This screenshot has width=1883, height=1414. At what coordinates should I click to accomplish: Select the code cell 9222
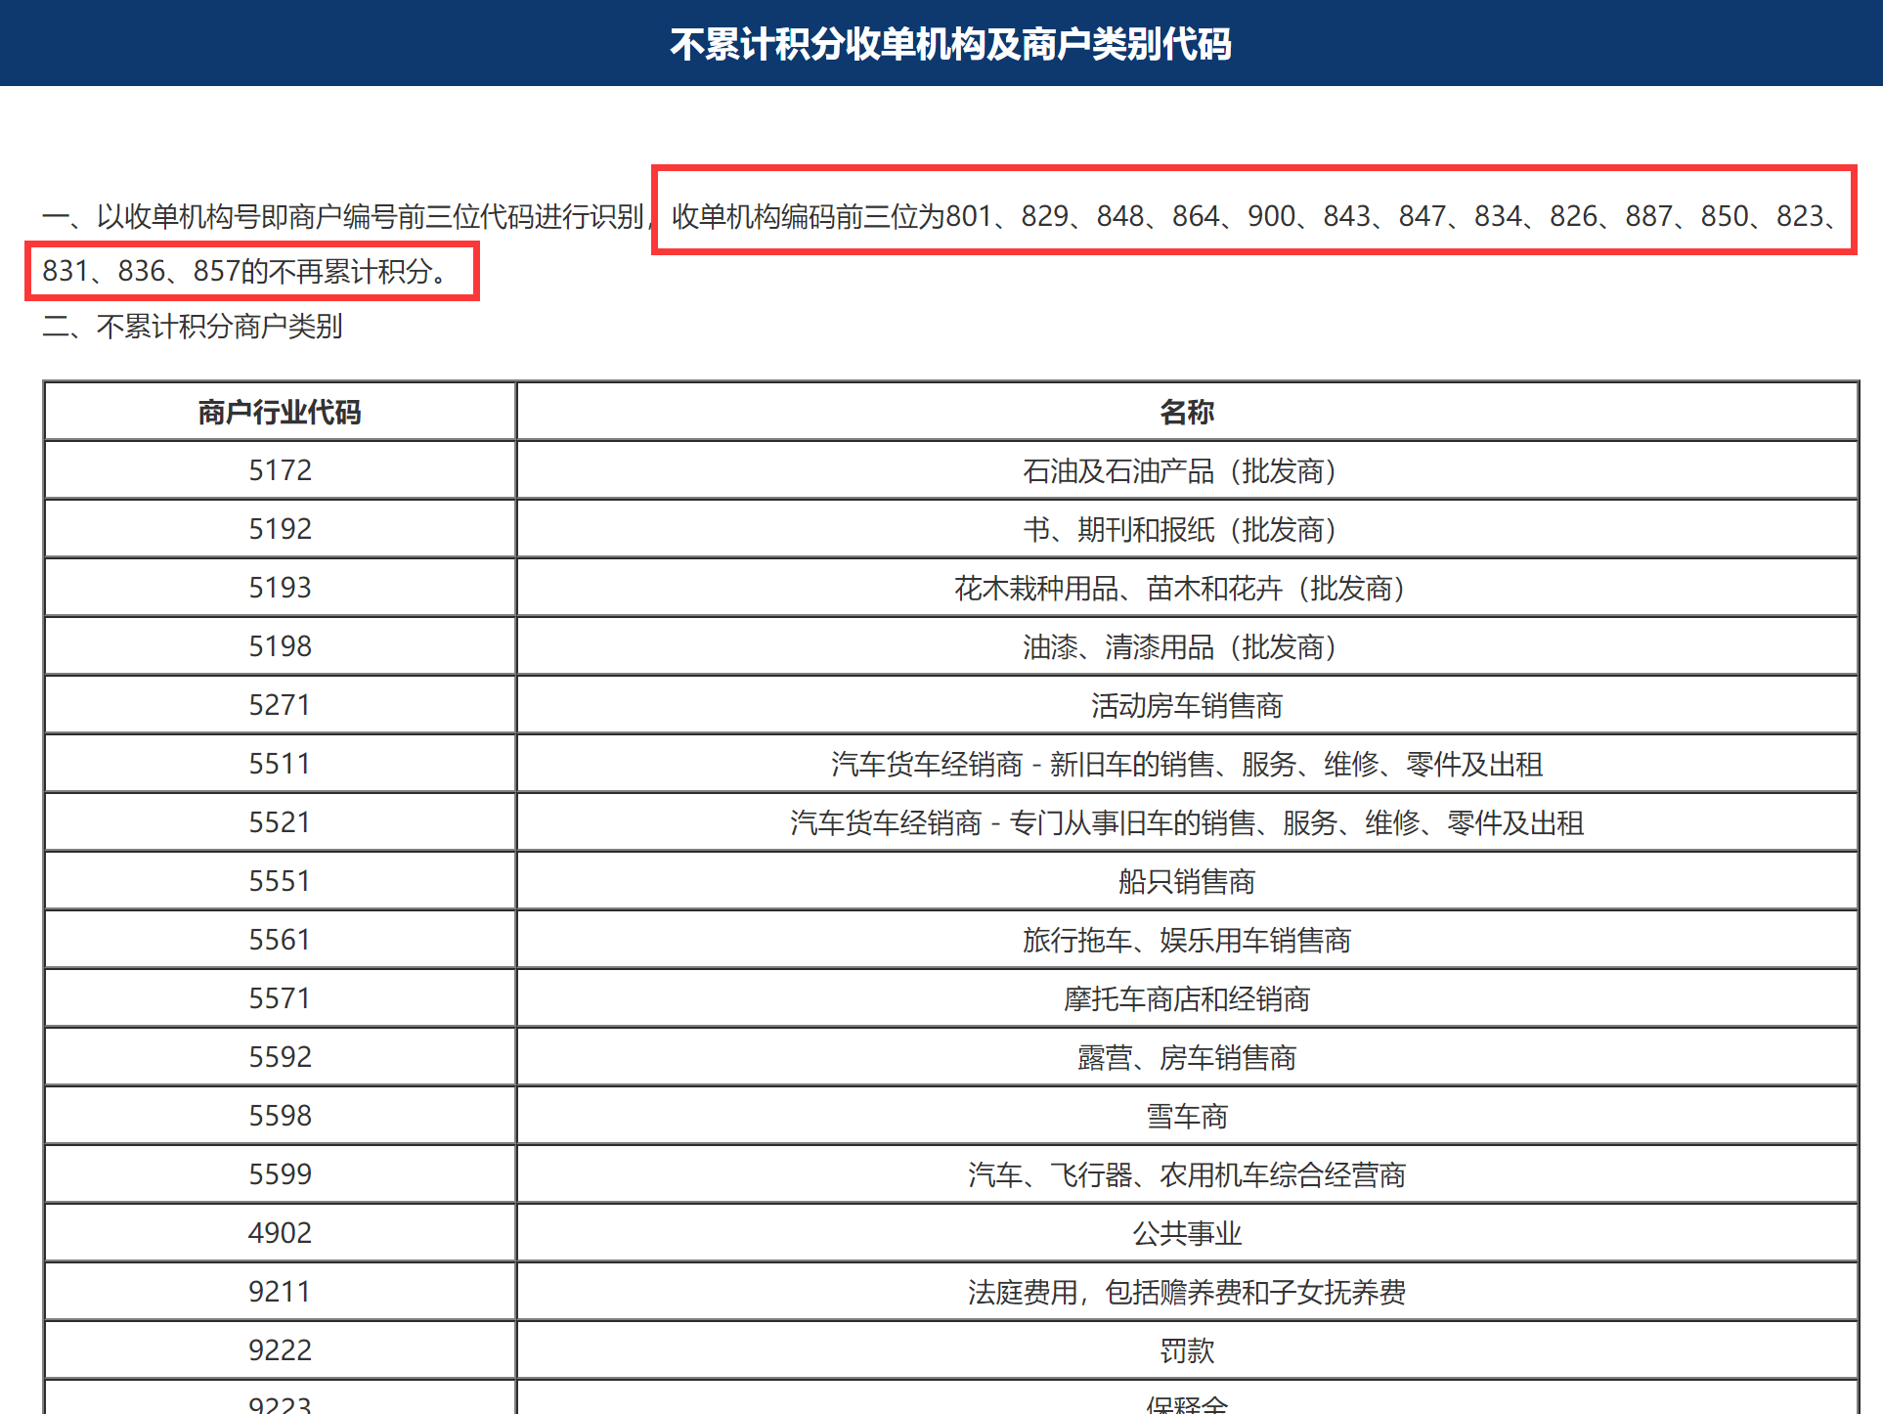(280, 1350)
